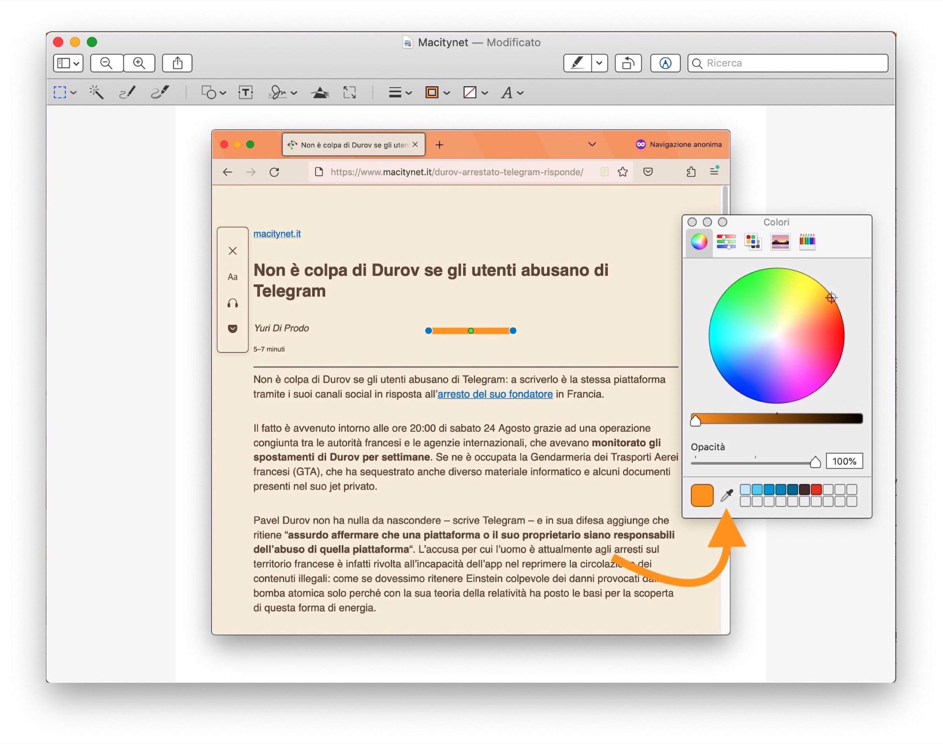Click the Rotate image button
Viewport: 943px width, 744px height.
click(628, 63)
